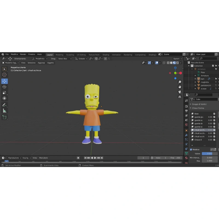Screen dimensions: 219x219
Task: Jump to the end frame button
Action: coord(102,158)
